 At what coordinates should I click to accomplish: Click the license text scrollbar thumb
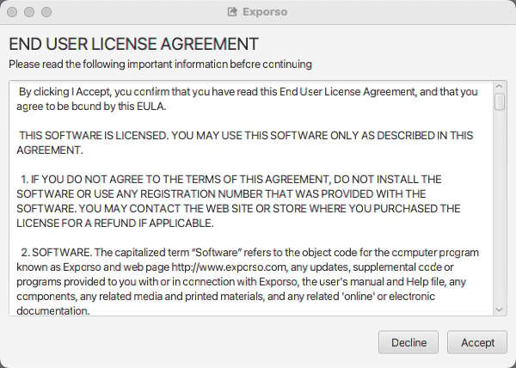click(x=500, y=101)
